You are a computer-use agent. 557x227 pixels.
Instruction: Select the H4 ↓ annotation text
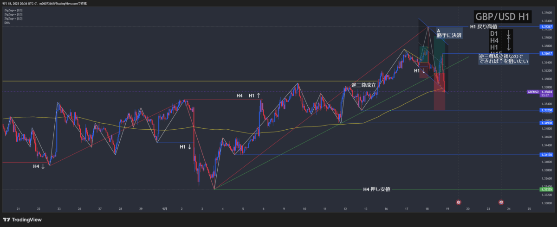[39, 166]
